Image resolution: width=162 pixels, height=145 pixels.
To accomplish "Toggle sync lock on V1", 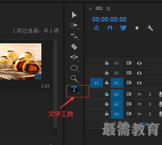I will pyautogui.click(x=129, y=83).
